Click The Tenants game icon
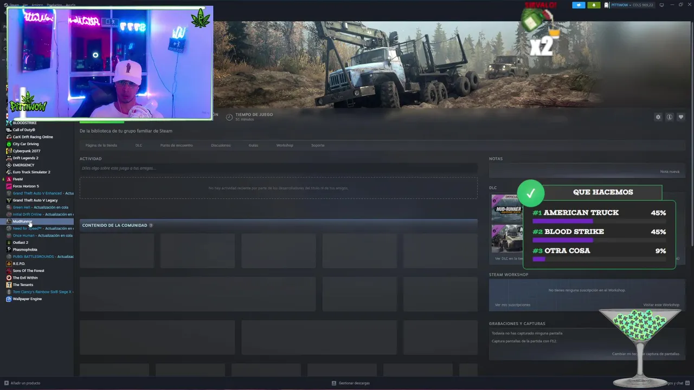Viewport: 694px width, 390px height. point(9,285)
